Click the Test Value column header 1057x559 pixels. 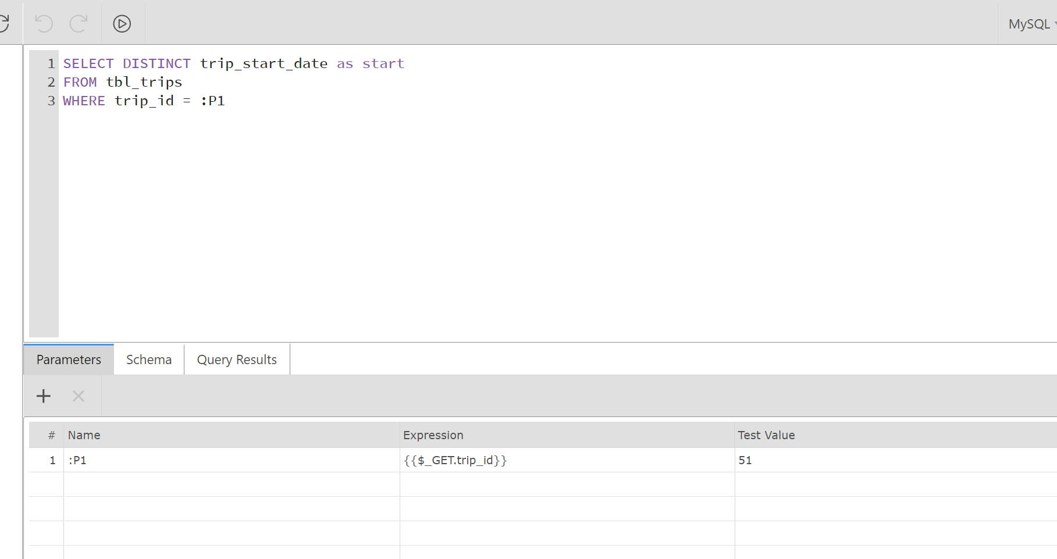(766, 435)
